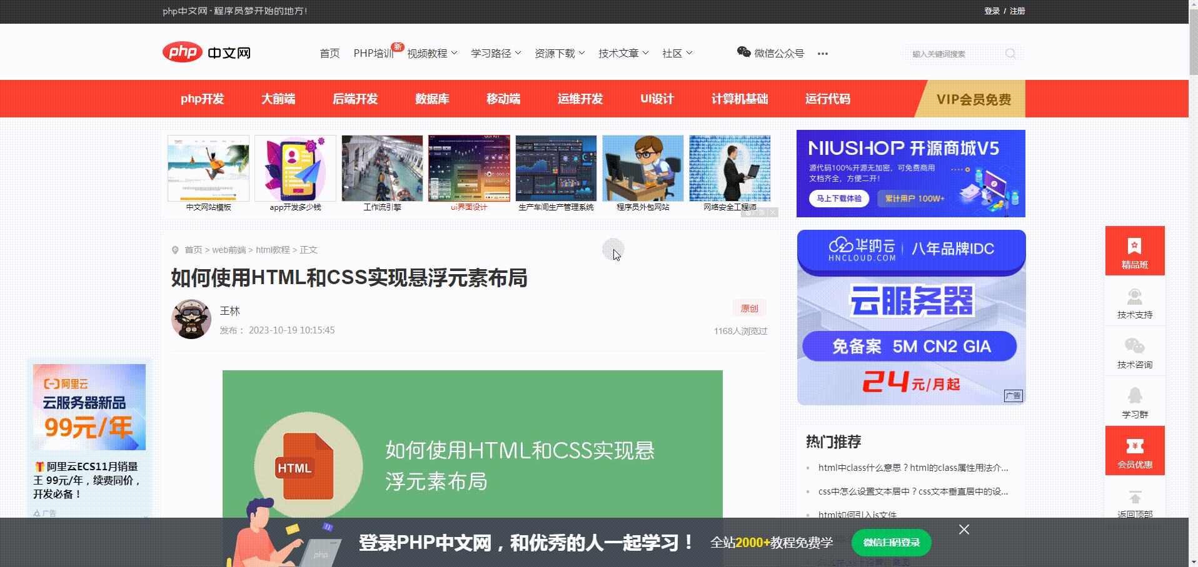The height and width of the screenshot is (567, 1198).
Task: Click the 首页 breadcrumb link
Action: (x=193, y=250)
